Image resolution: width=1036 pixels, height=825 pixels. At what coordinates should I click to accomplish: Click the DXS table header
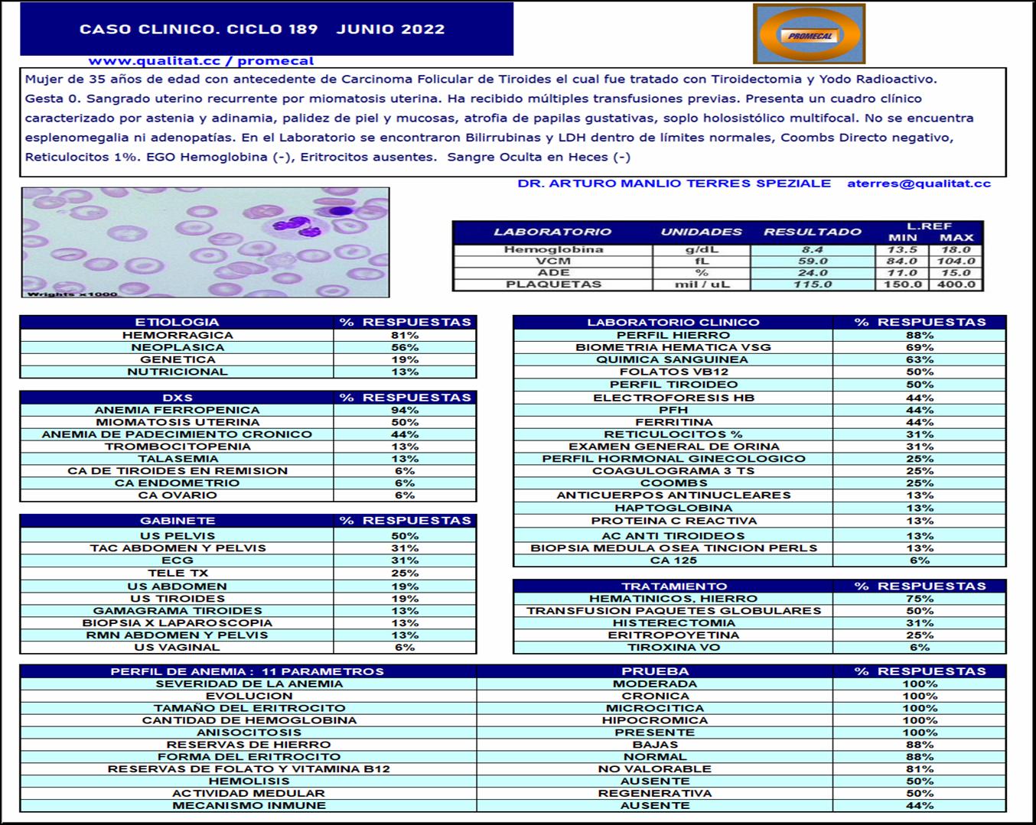tap(177, 398)
